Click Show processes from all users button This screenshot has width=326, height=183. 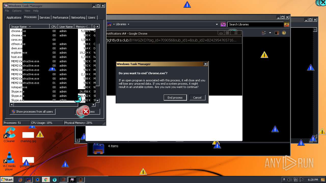[33, 112]
